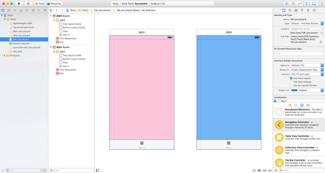Collapse the 画面A Scene outline group
The width and height of the screenshot is (325, 173).
pos(51,47)
